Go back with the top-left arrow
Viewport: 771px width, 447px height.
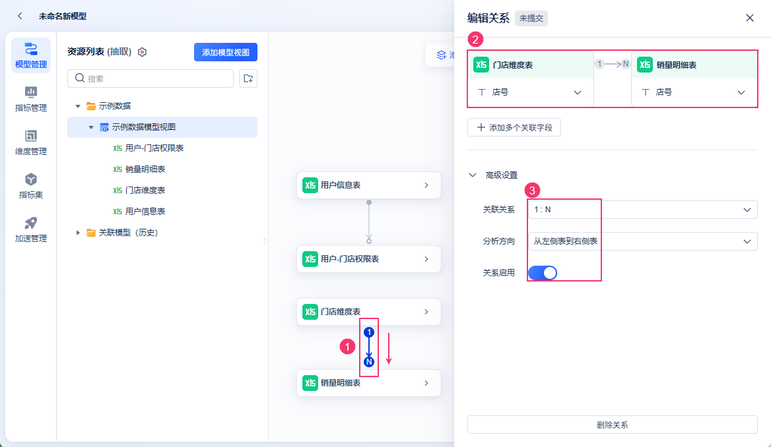[x=20, y=16]
